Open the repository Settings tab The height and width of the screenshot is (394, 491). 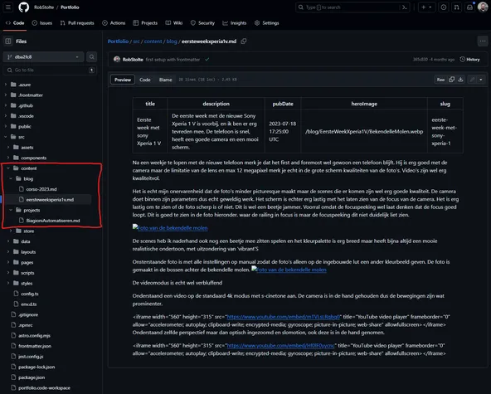pyautogui.click(x=266, y=23)
